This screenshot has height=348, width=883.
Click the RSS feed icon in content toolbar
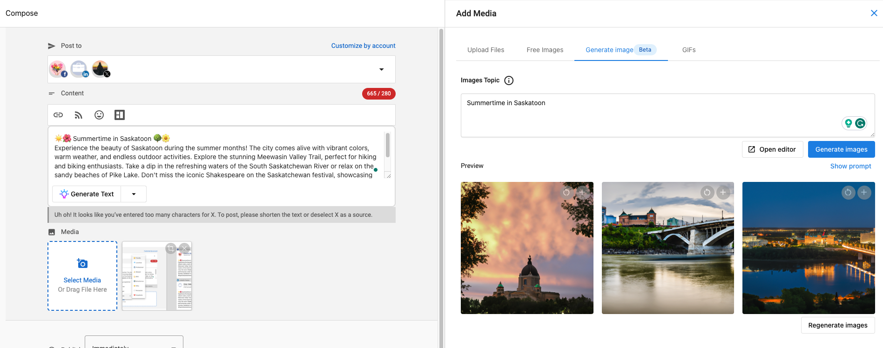point(78,115)
